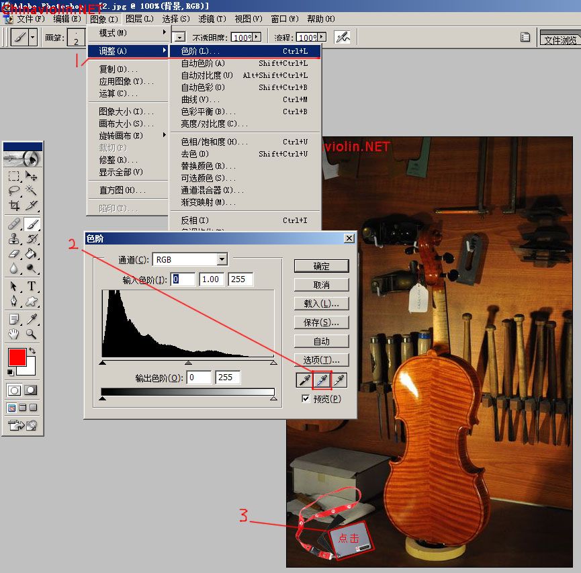This screenshot has width=581, height=573.
Task: Select the gray point eyedropper in Levels
Action: [x=322, y=381]
